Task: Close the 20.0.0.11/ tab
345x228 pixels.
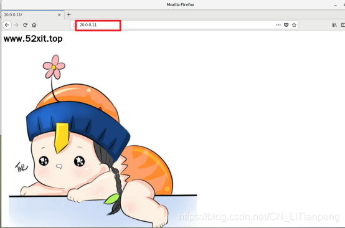Action: pos(59,15)
